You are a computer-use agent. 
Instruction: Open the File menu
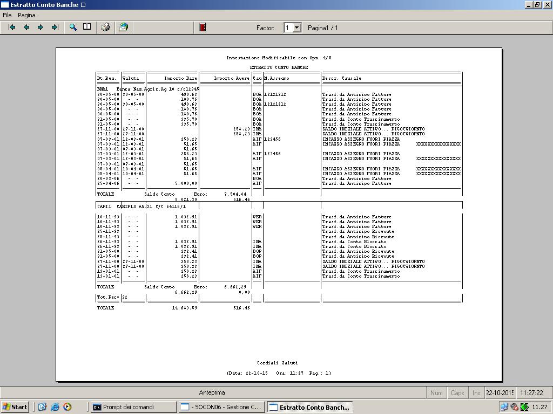(7, 15)
